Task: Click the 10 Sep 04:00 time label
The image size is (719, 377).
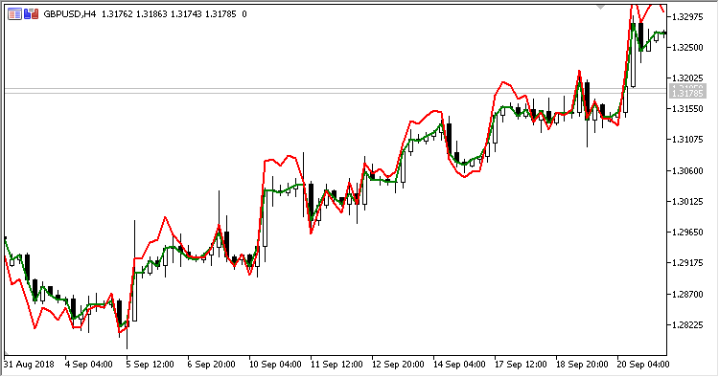Action: coord(275,365)
